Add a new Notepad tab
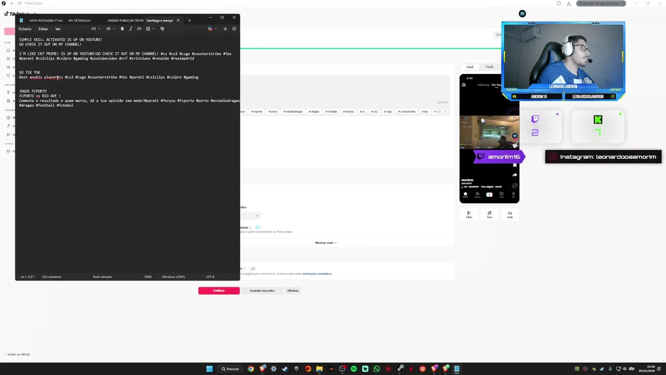Image resolution: width=666 pixels, height=375 pixels. (189, 20)
